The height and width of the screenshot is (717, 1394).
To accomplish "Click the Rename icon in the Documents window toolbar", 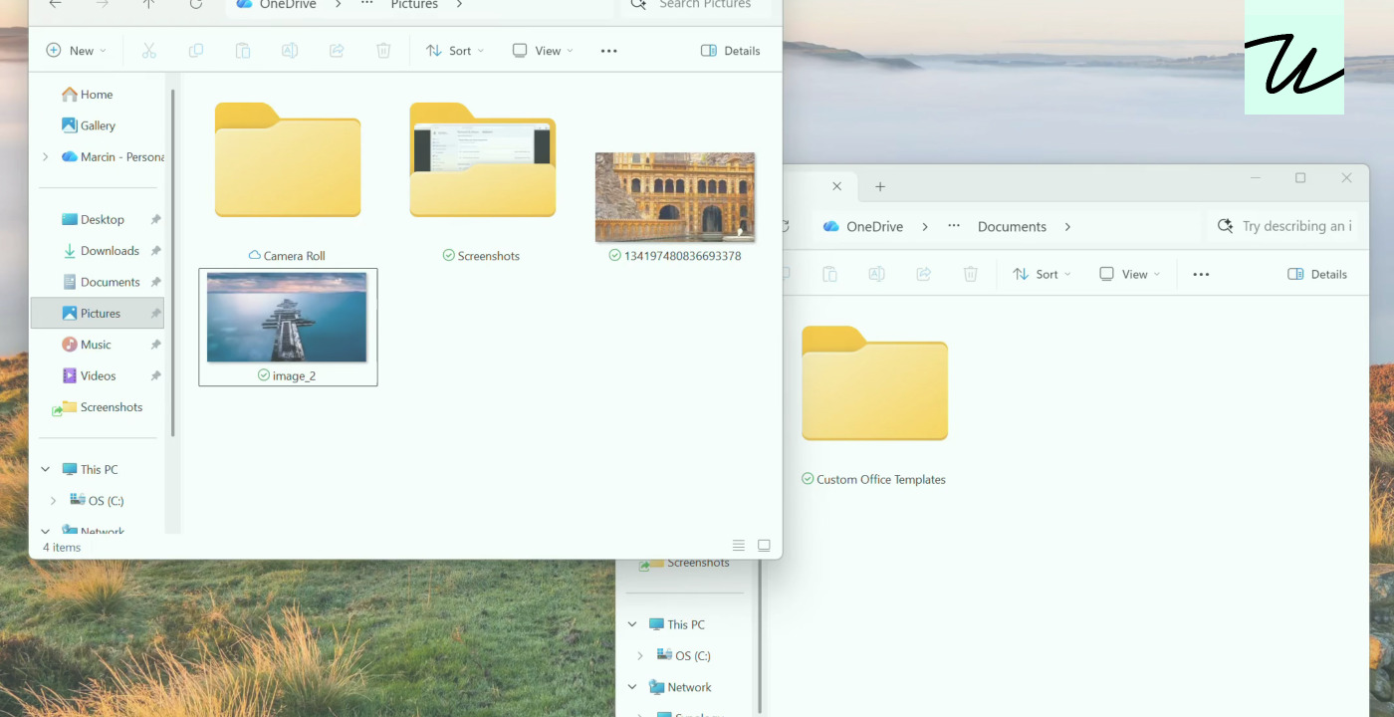I will click(876, 274).
